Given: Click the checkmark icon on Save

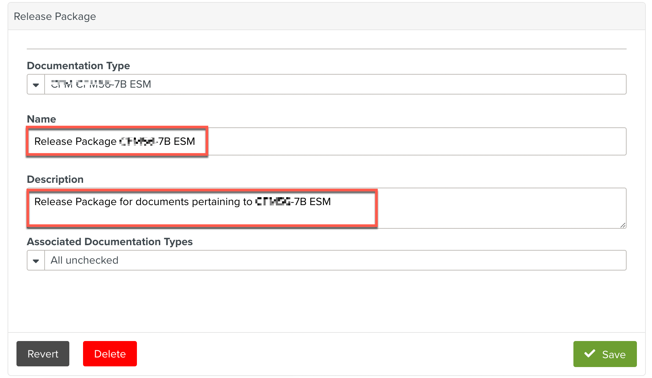Looking at the screenshot, I should coord(590,354).
